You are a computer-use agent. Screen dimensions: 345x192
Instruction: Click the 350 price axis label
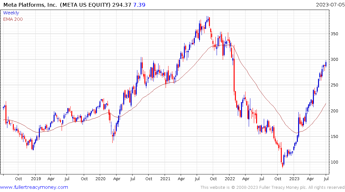[334, 34]
